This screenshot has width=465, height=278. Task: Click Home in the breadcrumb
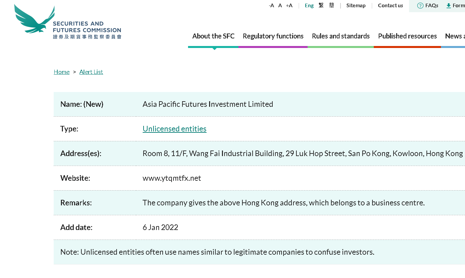[x=62, y=72]
